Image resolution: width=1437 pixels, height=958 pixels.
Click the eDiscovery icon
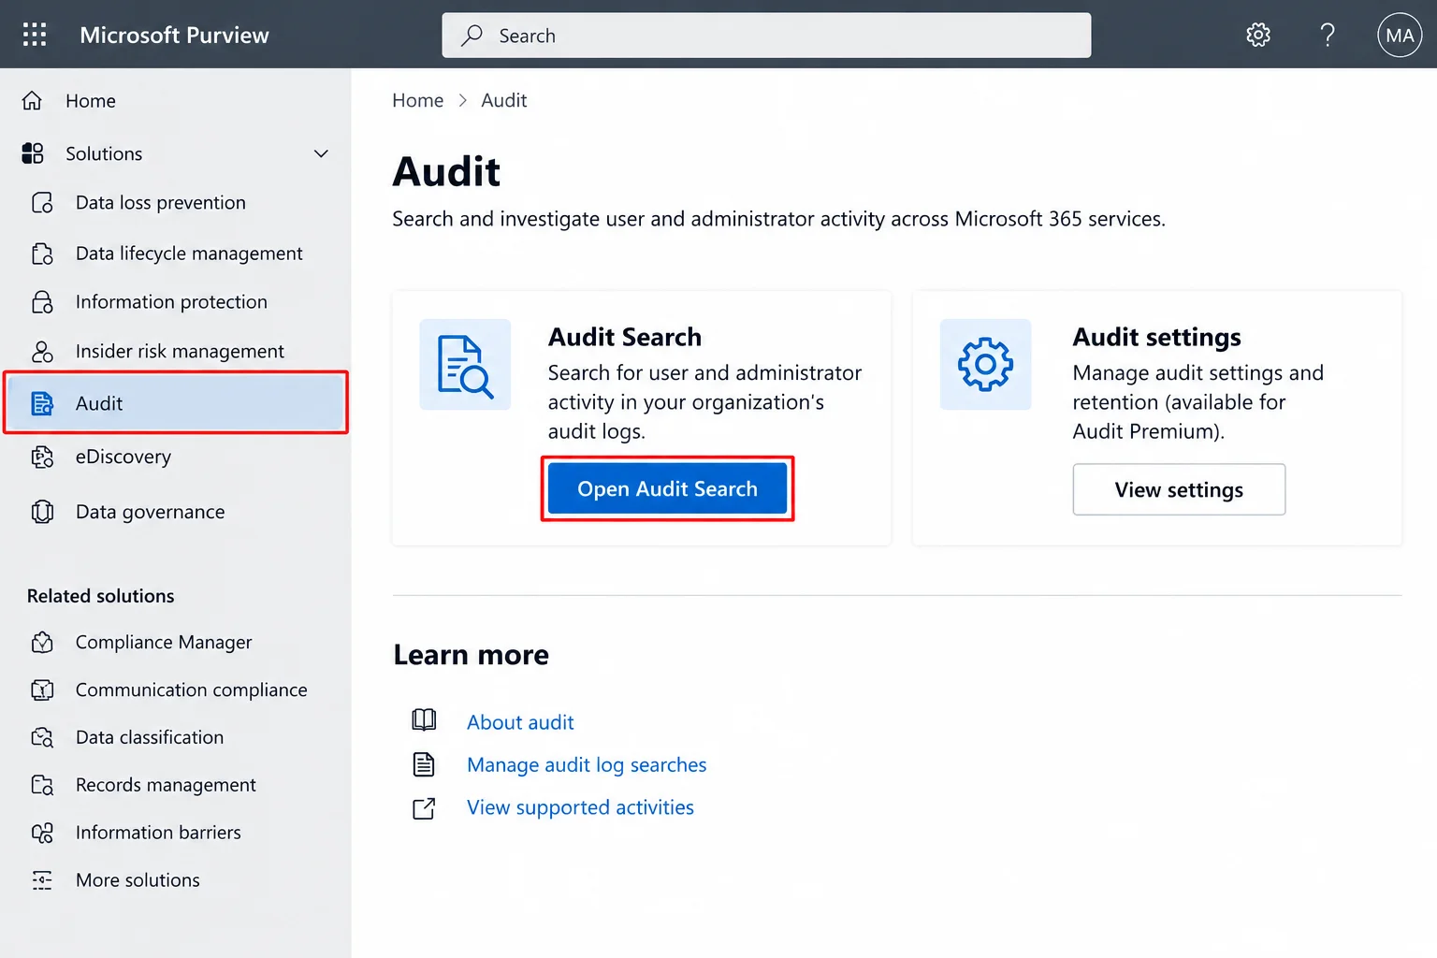42,457
